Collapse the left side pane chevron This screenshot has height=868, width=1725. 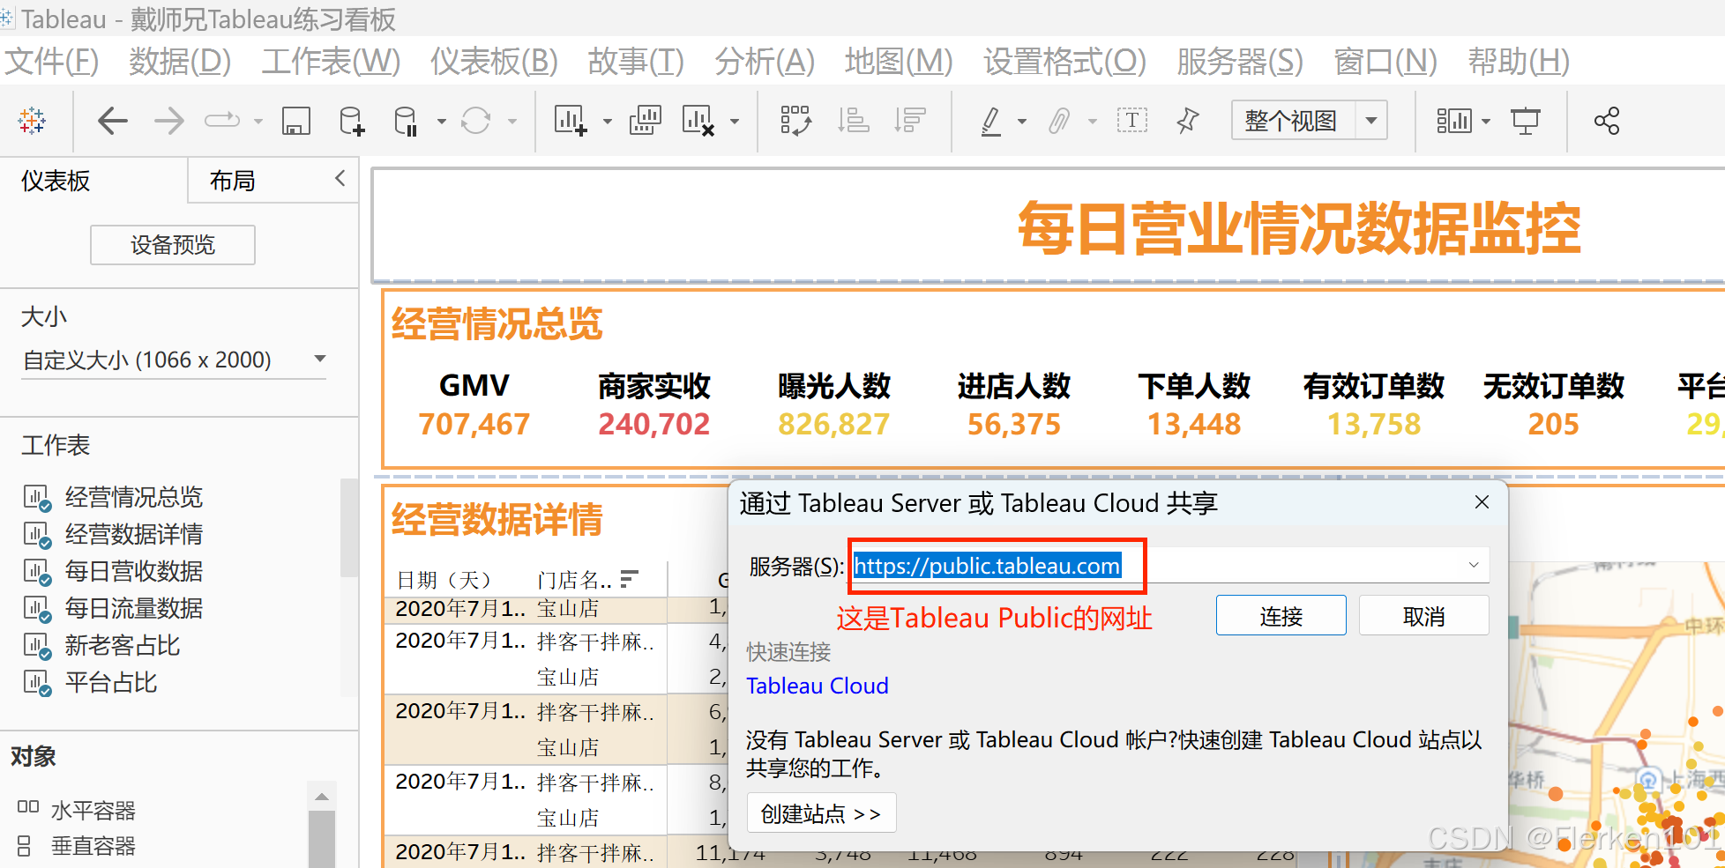(x=340, y=179)
